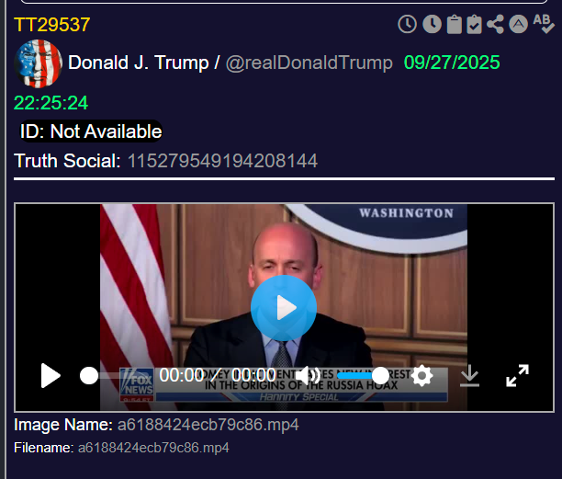This screenshot has height=479, width=562.
Task: Click the plain clipboard copy icon
Action: click(x=455, y=25)
